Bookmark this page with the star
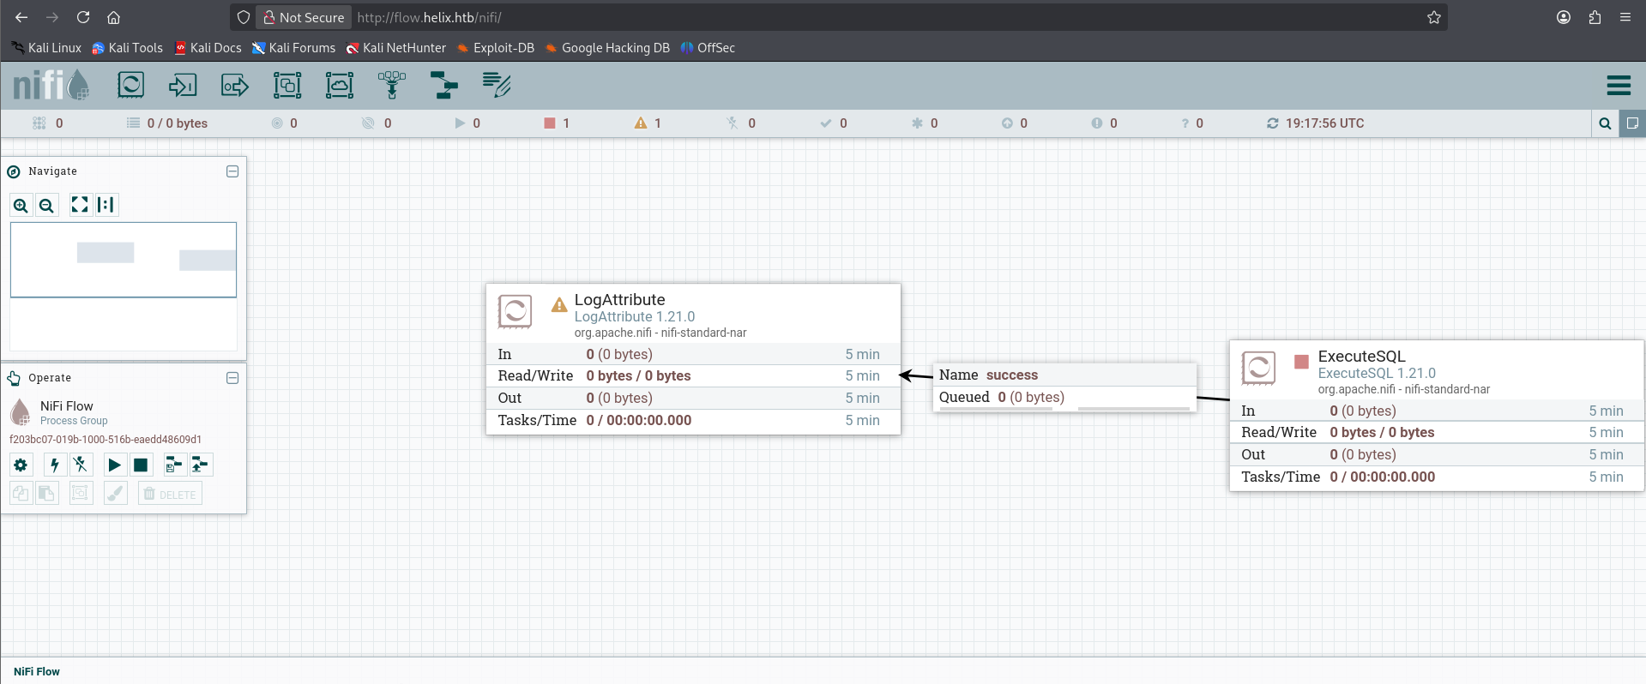This screenshot has width=1646, height=684. [x=1433, y=17]
